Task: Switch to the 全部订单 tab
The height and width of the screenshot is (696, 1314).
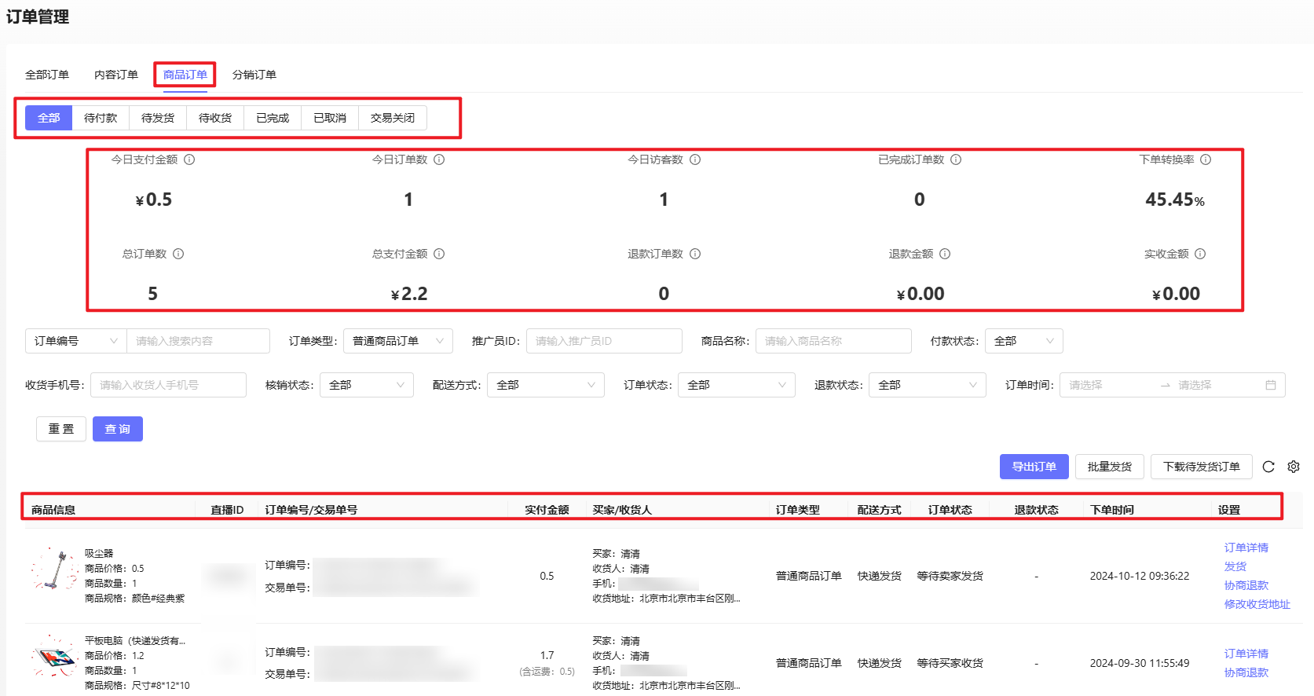Action: tap(47, 75)
